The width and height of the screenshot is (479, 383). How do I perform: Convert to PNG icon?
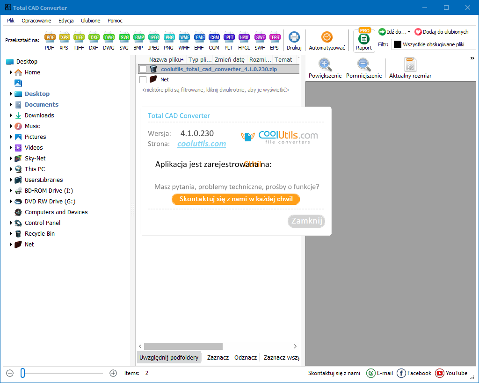click(169, 37)
